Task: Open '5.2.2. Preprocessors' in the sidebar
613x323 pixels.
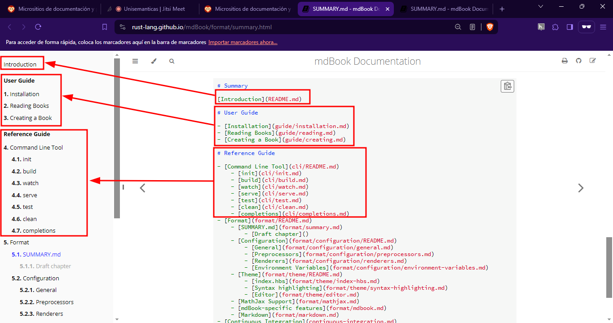Action: click(x=47, y=302)
